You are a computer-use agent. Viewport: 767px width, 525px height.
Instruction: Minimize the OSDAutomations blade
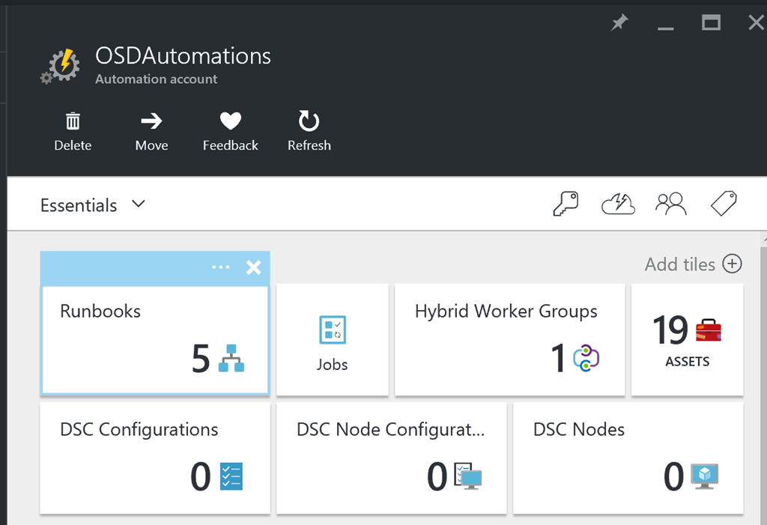point(665,28)
